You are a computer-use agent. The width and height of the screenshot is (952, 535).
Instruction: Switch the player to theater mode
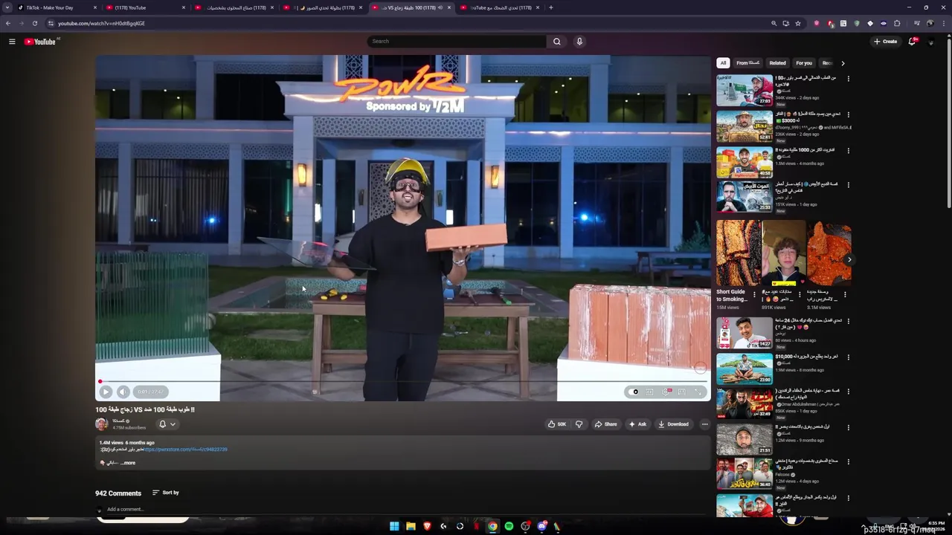(x=682, y=392)
